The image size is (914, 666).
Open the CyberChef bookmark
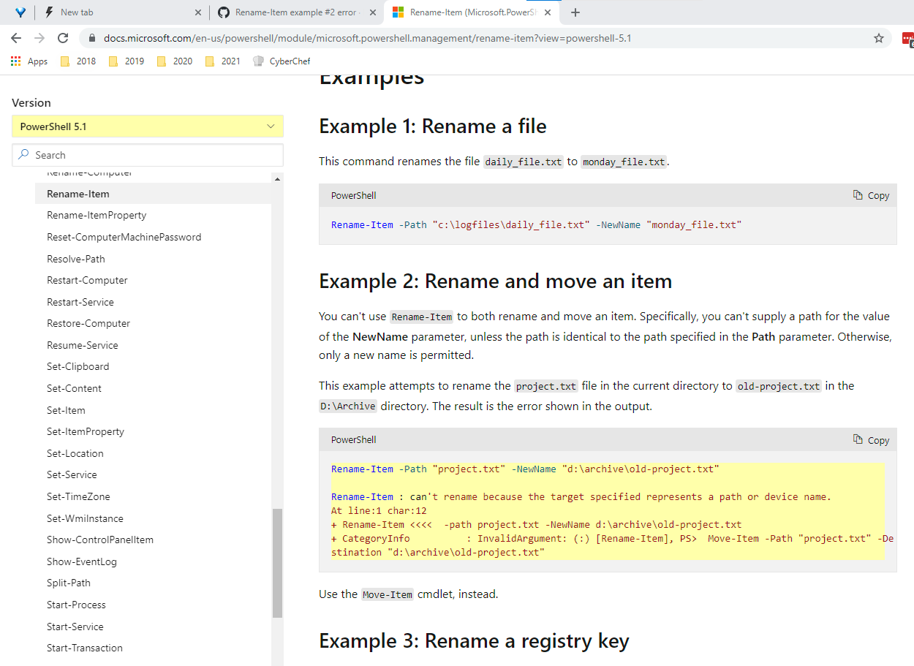tap(282, 61)
